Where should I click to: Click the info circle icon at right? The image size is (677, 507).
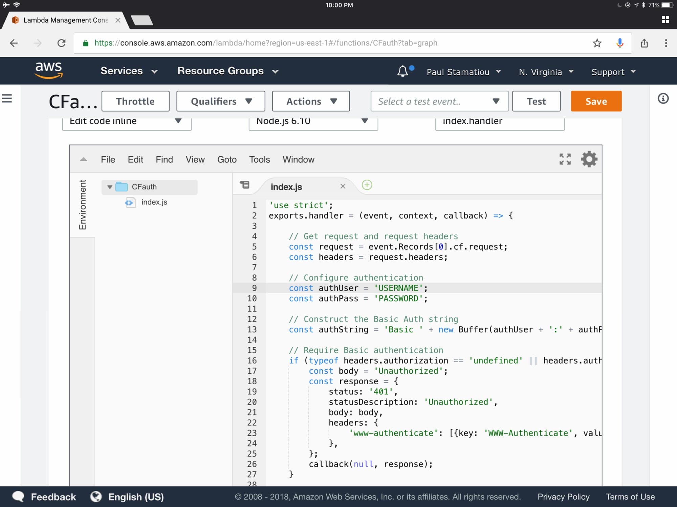point(663,99)
